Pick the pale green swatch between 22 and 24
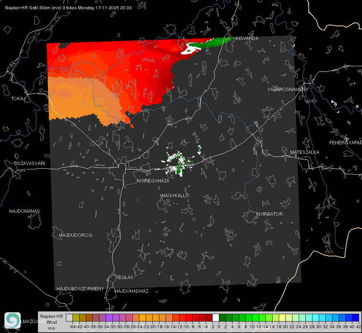 coord(295,318)
